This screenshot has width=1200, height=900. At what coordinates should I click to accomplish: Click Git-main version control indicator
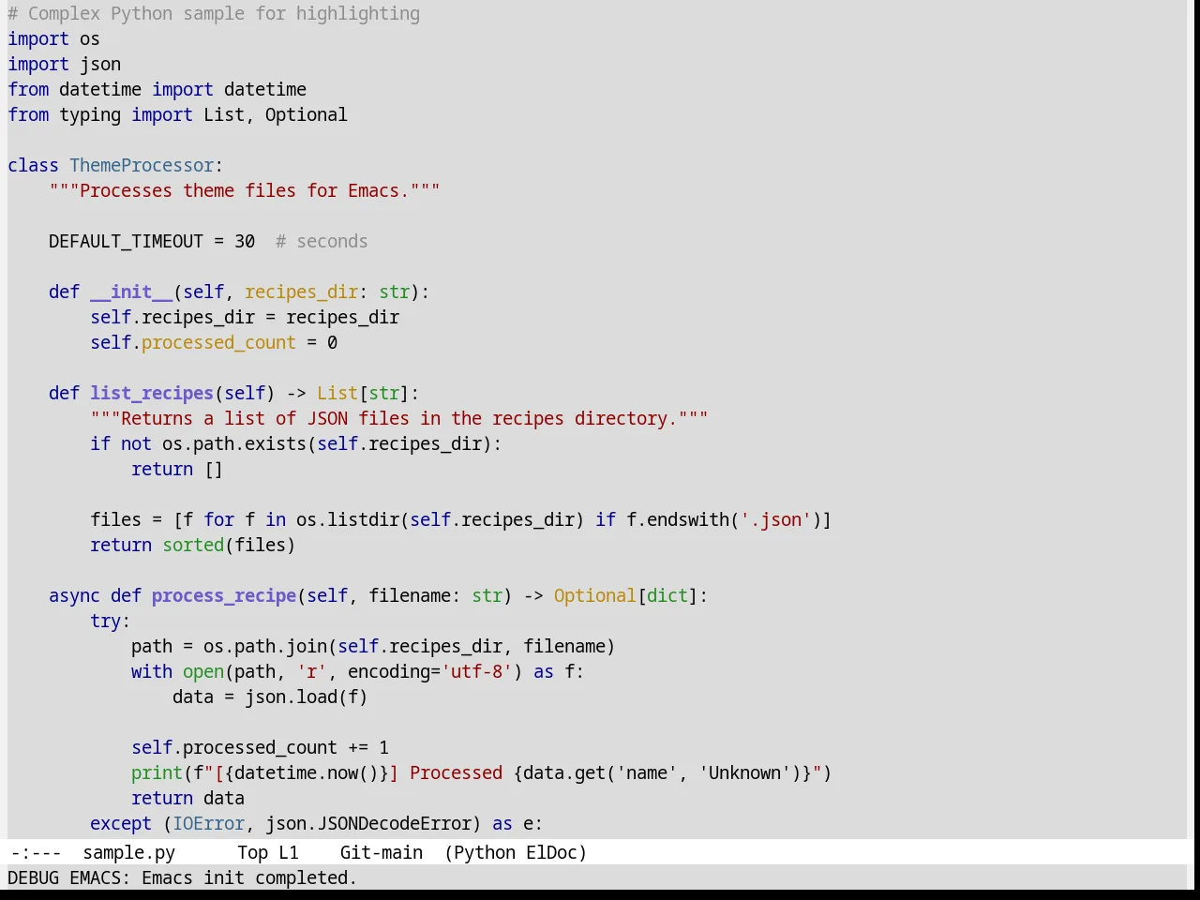click(381, 852)
